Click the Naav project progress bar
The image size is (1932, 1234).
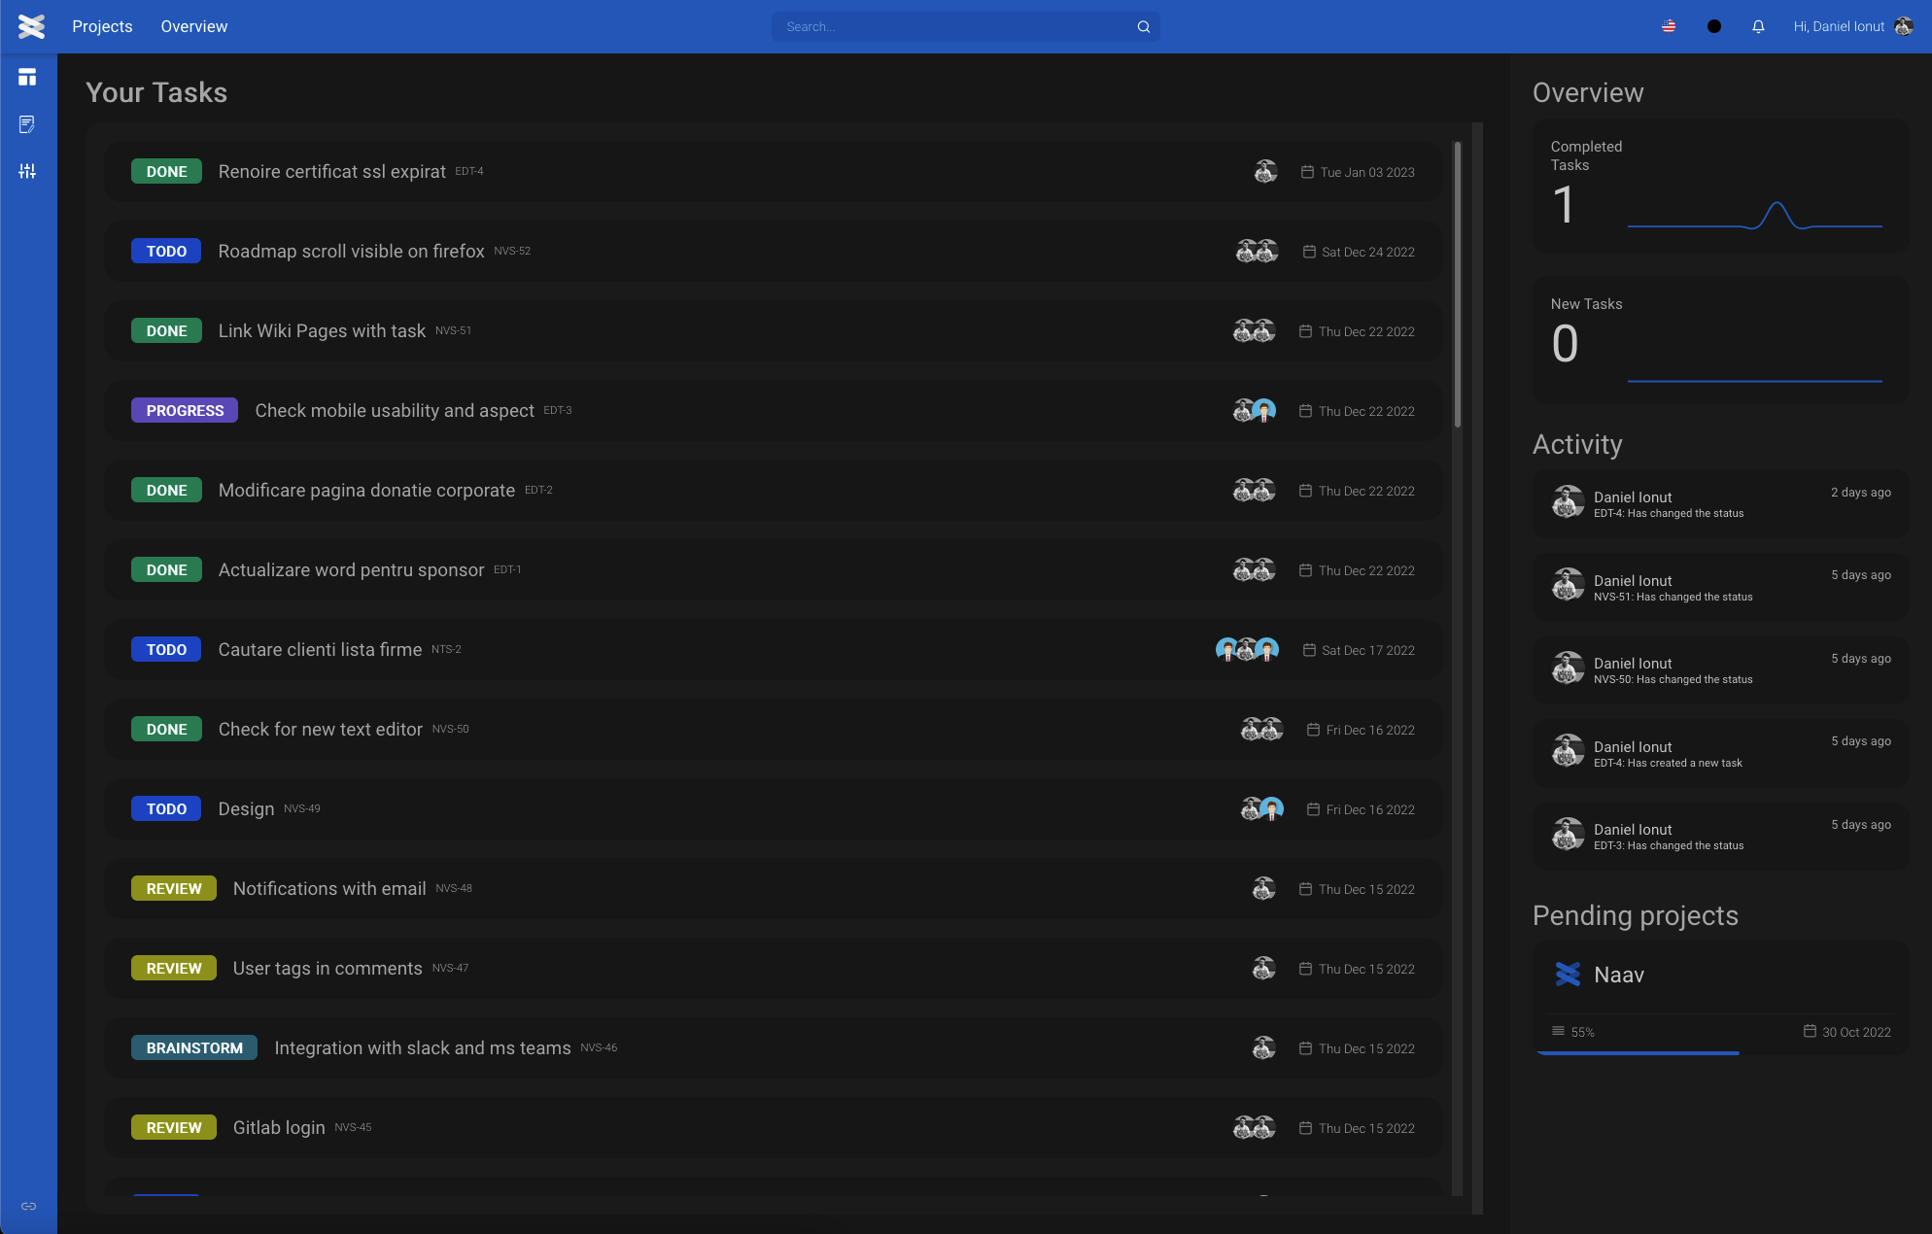[x=1639, y=1052]
